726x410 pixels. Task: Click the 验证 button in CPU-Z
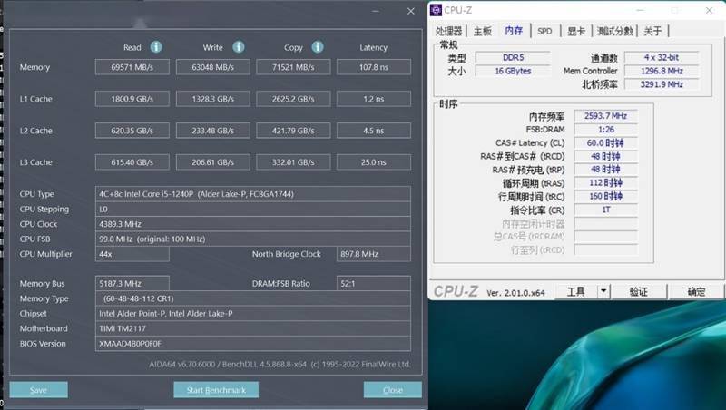(639, 291)
